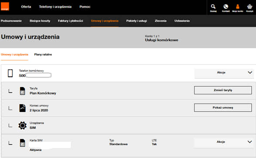Click the contract document icon next to Koniec umowy
256x158 pixels.
click(22, 108)
